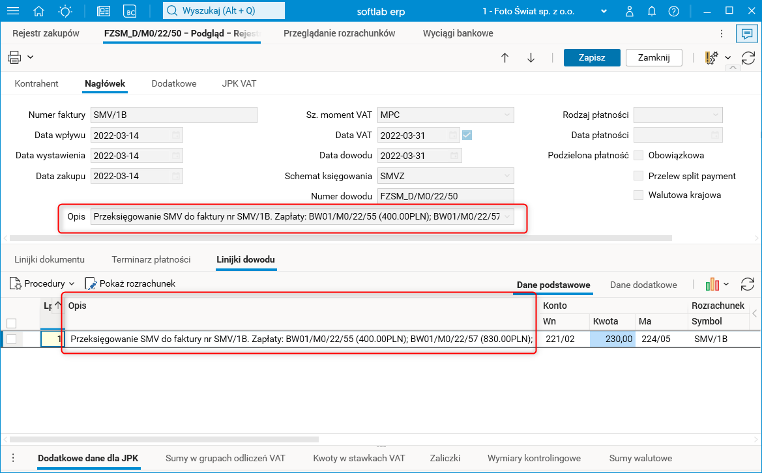Refresh the document header view
Image resolution: width=762 pixels, height=473 pixels.
(748, 58)
